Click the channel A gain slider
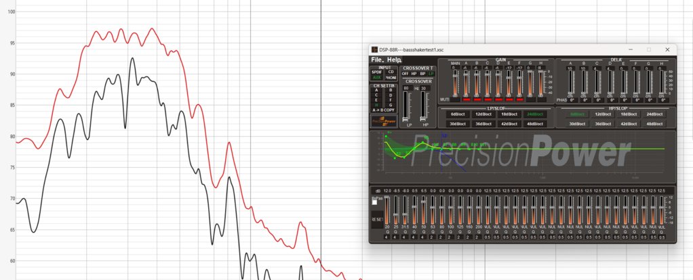Image resolution: width=693 pixels, height=280 pixels. pos(466,83)
